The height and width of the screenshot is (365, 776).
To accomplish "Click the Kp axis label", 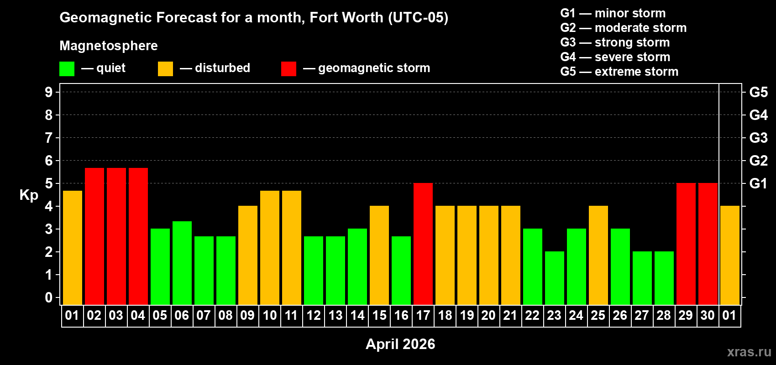I will 29,195.
